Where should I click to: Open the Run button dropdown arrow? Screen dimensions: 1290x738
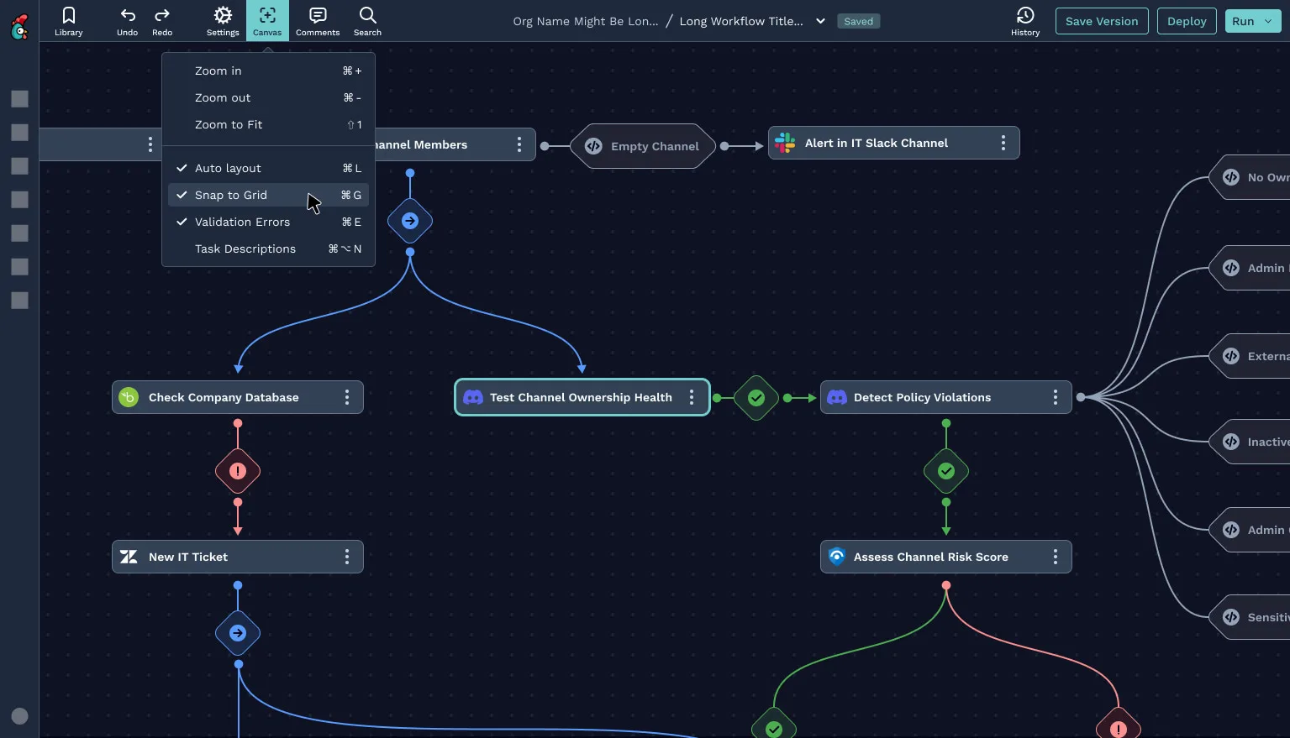pyautogui.click(x=1268, y=21)
